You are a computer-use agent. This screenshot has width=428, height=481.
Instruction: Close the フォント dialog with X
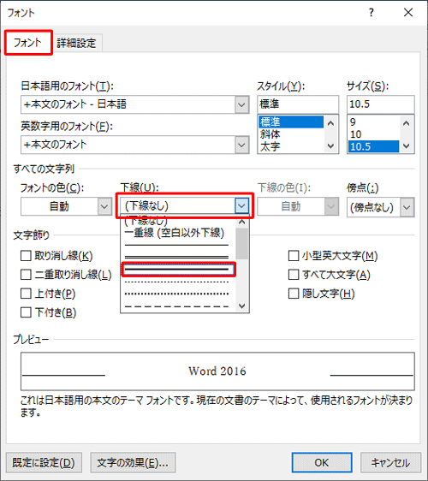(x=408, y=13)
